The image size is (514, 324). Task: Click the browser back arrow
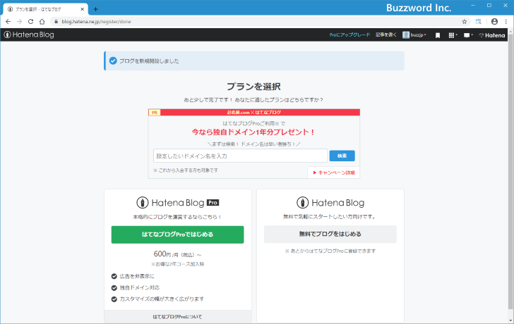pos(8,22)
